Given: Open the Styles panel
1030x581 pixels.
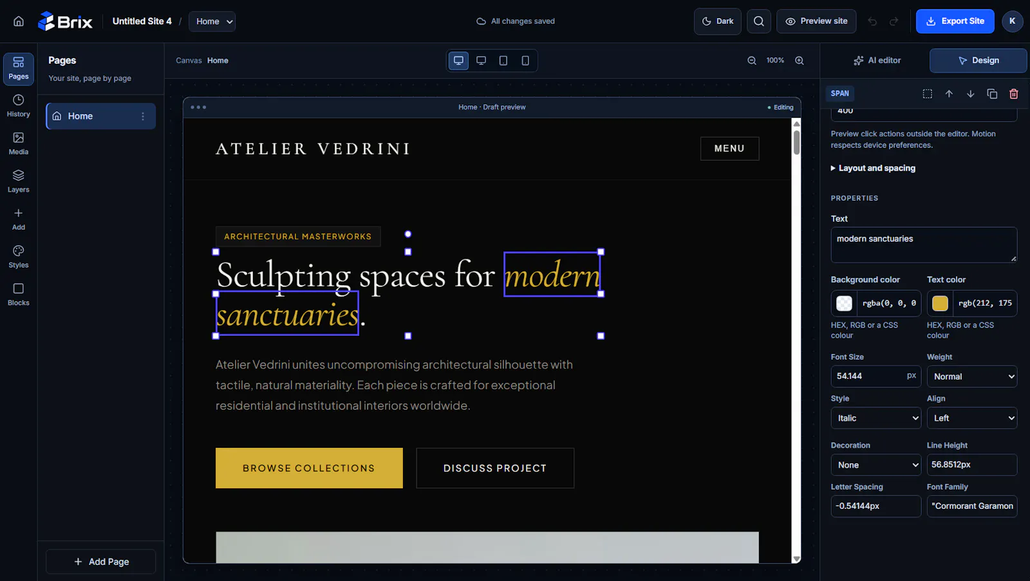Looking at the screenshot, I should click(x=19, y=257).
